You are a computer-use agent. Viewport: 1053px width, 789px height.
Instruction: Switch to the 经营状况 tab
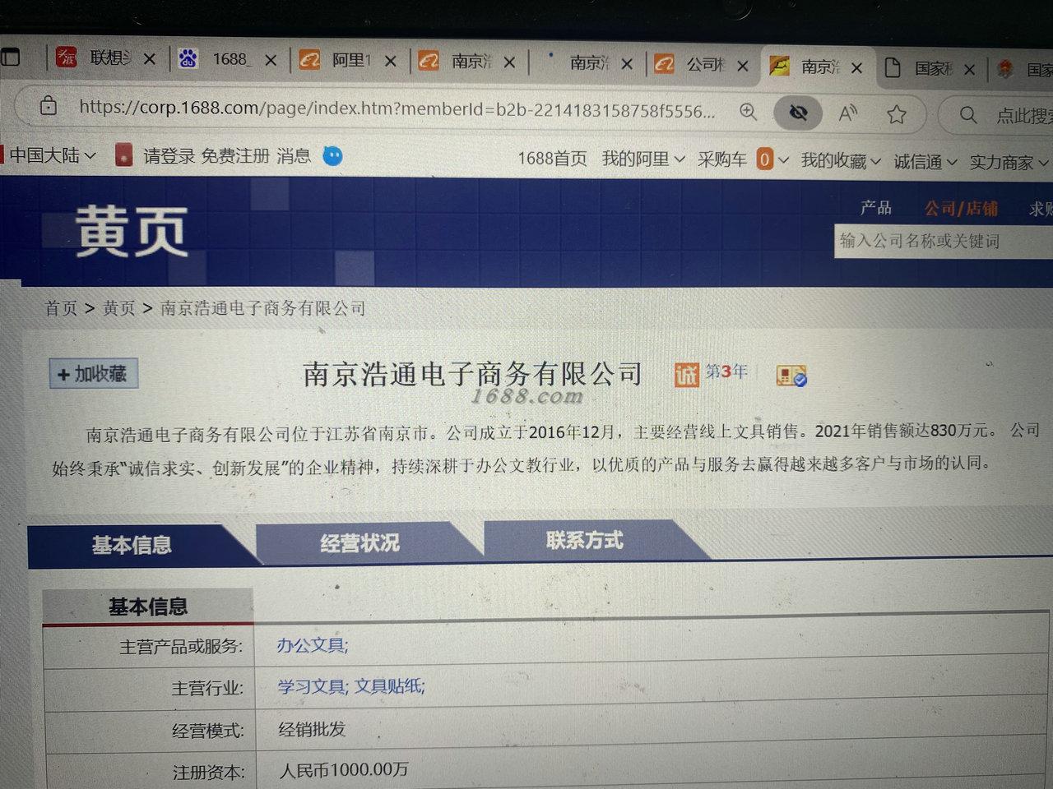click(x=360, y=542)
